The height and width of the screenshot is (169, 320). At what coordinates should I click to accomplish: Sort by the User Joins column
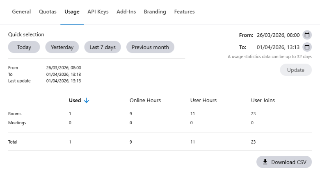[263, 100]
